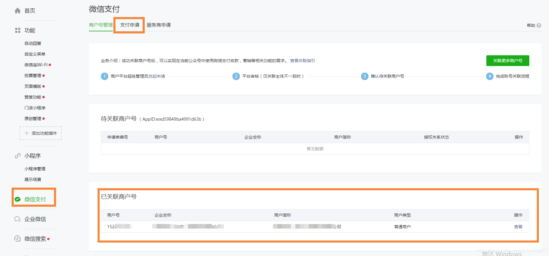549x256 pixels.
Task: Open 原创管理 in sidebar
Action: [x=33, y=119]
